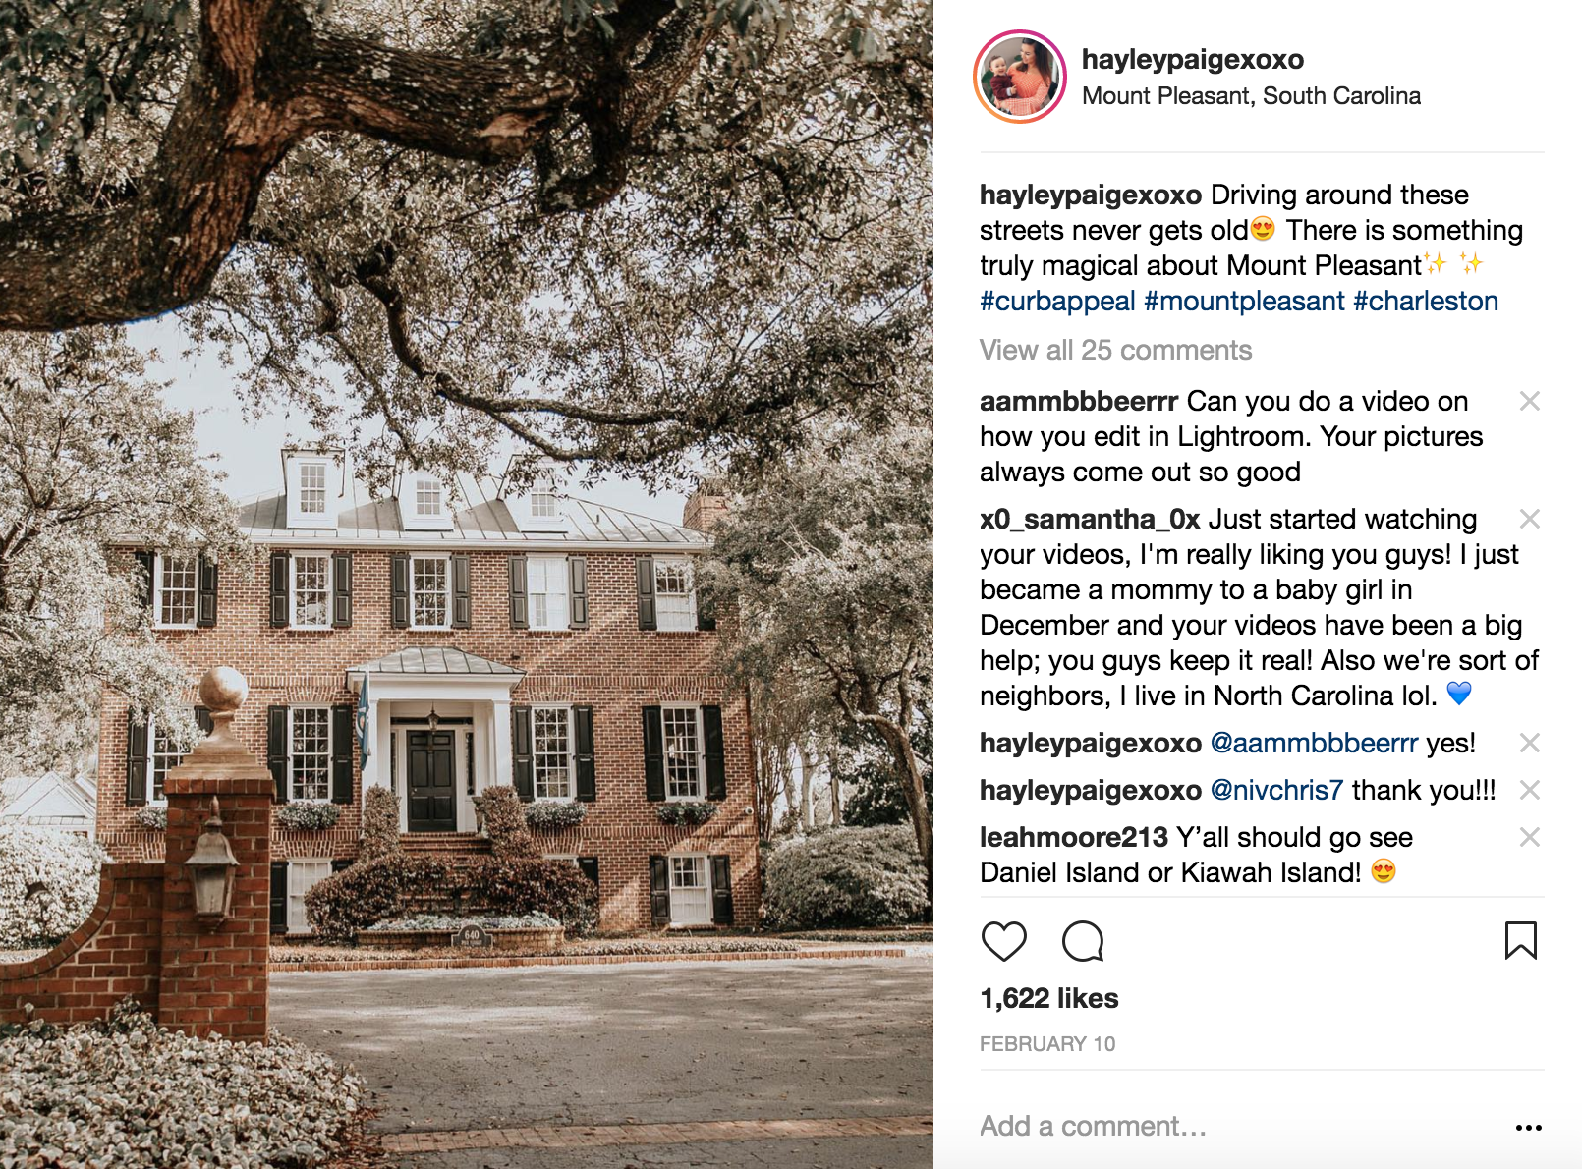Viewport: 1582px width, 1169px height.
Task: Expand View all 25 comments
Action: pos(1115,350)
